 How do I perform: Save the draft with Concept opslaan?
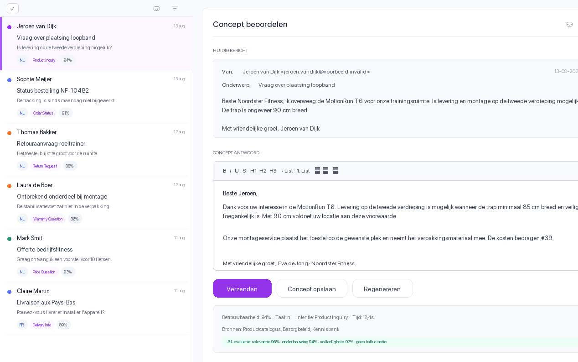[312, 289]
